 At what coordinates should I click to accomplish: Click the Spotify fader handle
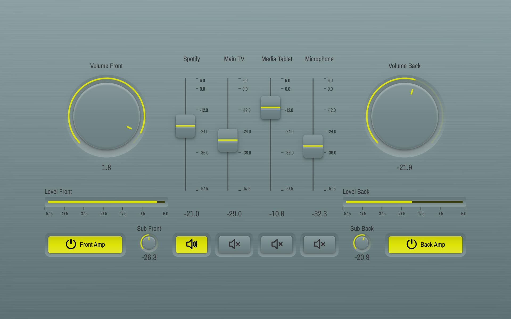coord(185,126)
